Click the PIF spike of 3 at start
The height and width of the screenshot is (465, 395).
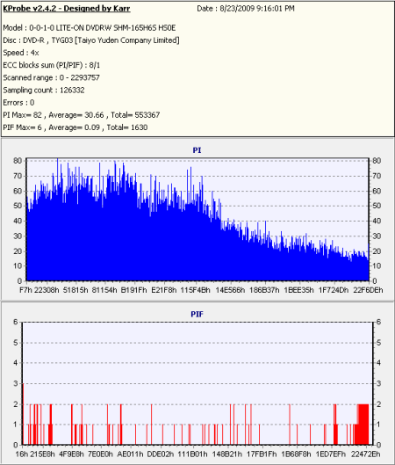23,414
